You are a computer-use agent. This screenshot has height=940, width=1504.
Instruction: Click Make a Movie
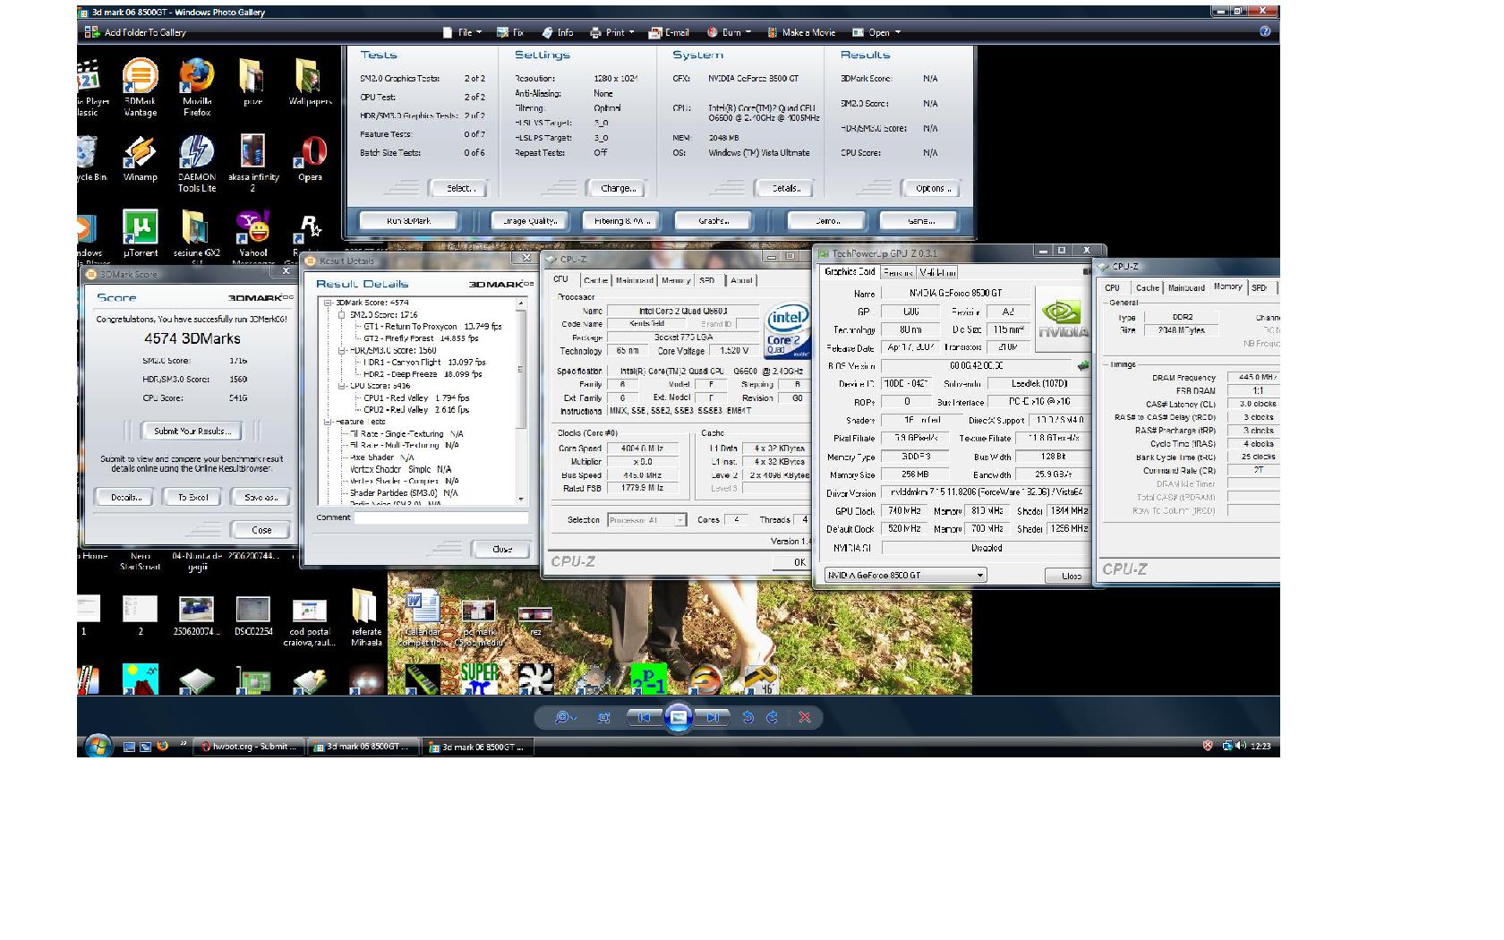pyautogui.click(x=801, y=32)
